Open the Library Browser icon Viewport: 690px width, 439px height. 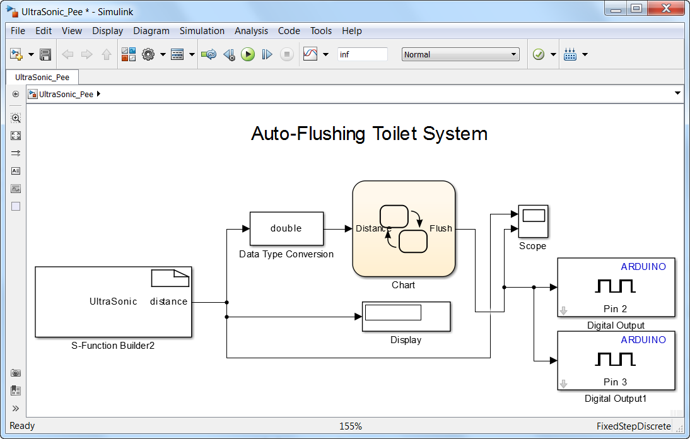click(129, 55)
